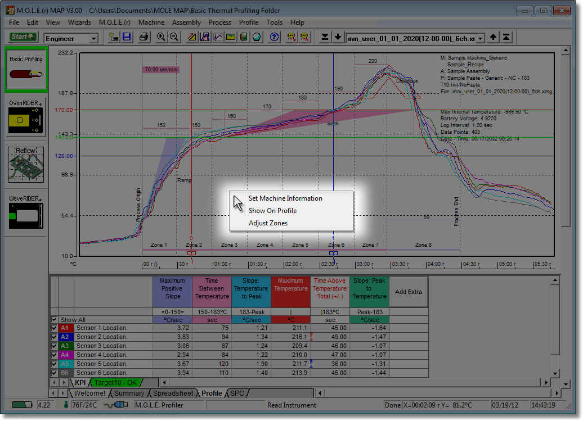Switch to the SPC tab
The image size is (583, 421).
[x=237, y=393]
